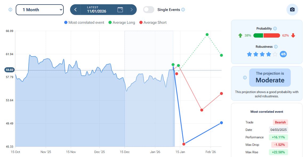This screenshot has width=303, height=157.
Task: Click info icon next to Robustness
Action: click(276, 47)
